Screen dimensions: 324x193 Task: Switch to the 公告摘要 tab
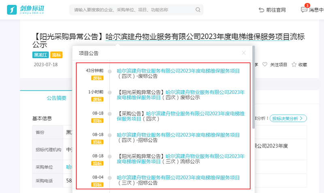coord(56,98)
